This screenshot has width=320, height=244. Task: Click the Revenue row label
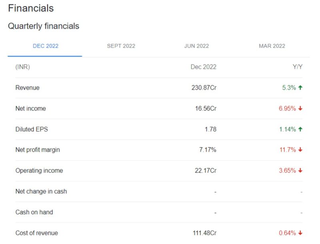[27, 87]
